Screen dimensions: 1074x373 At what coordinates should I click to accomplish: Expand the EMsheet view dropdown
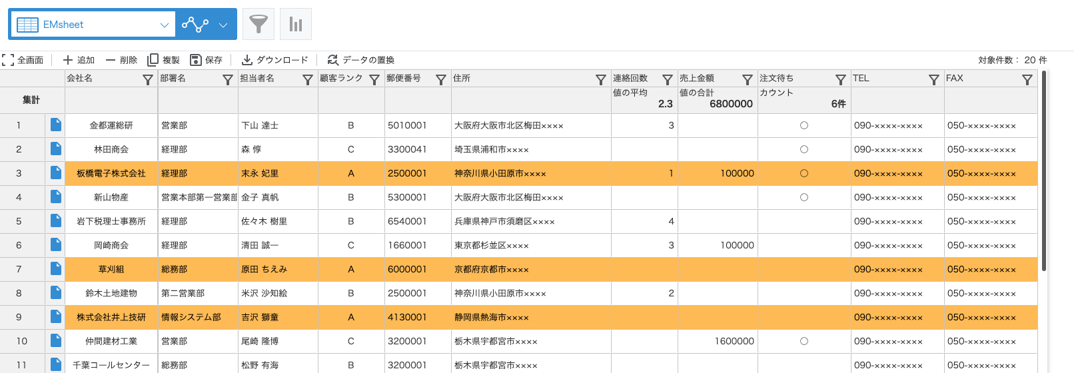(x=164, y=25)
